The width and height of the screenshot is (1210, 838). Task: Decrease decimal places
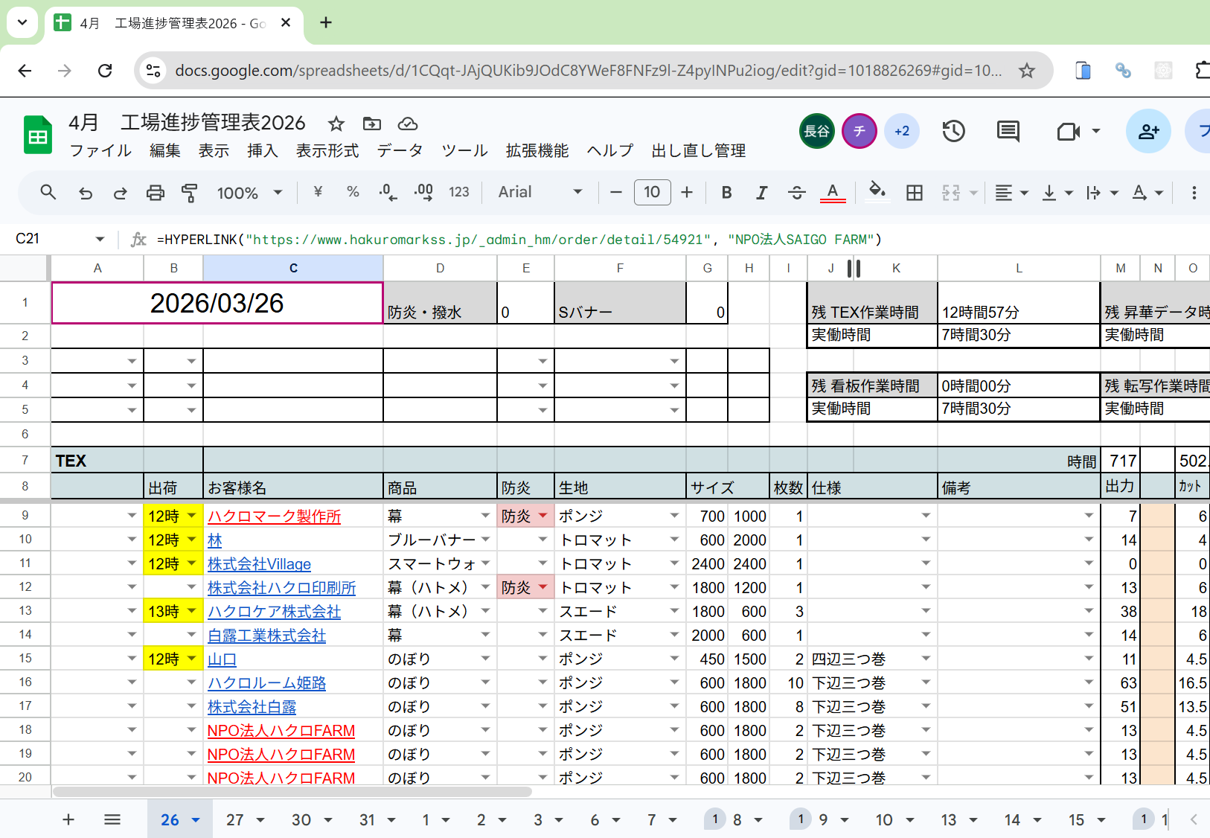pyautogui.click(x=388, y=192)
